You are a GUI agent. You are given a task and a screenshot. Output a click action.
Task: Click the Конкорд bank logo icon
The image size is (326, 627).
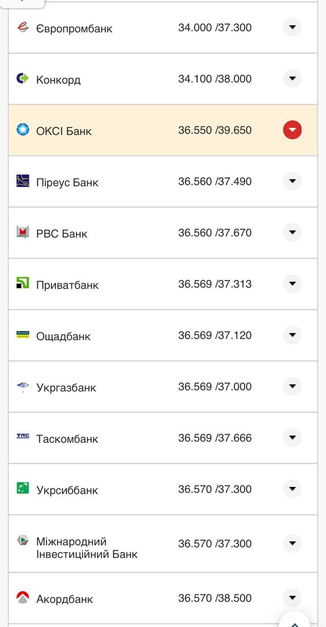tap(23, 78)
